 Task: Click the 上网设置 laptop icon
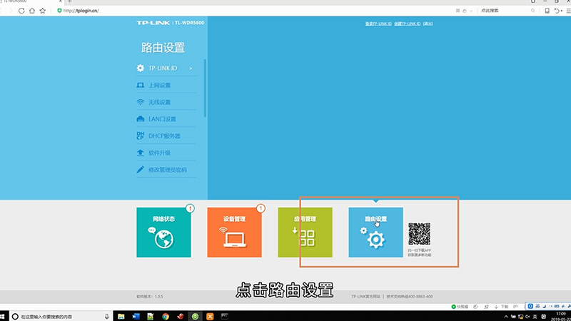coord(140,85)
